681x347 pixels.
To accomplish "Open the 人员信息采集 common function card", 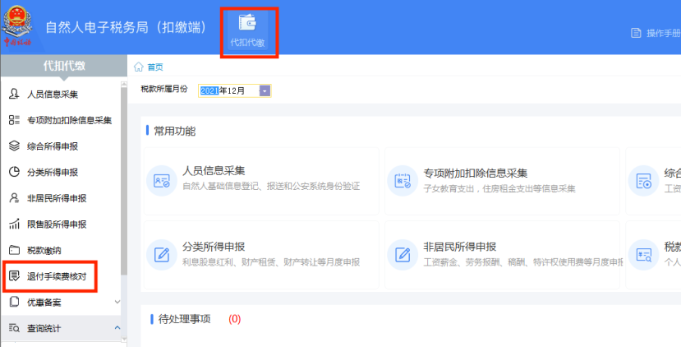I will [261, 181].
